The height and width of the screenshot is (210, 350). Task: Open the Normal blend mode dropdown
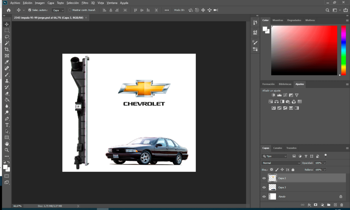(x=281, y=163)
